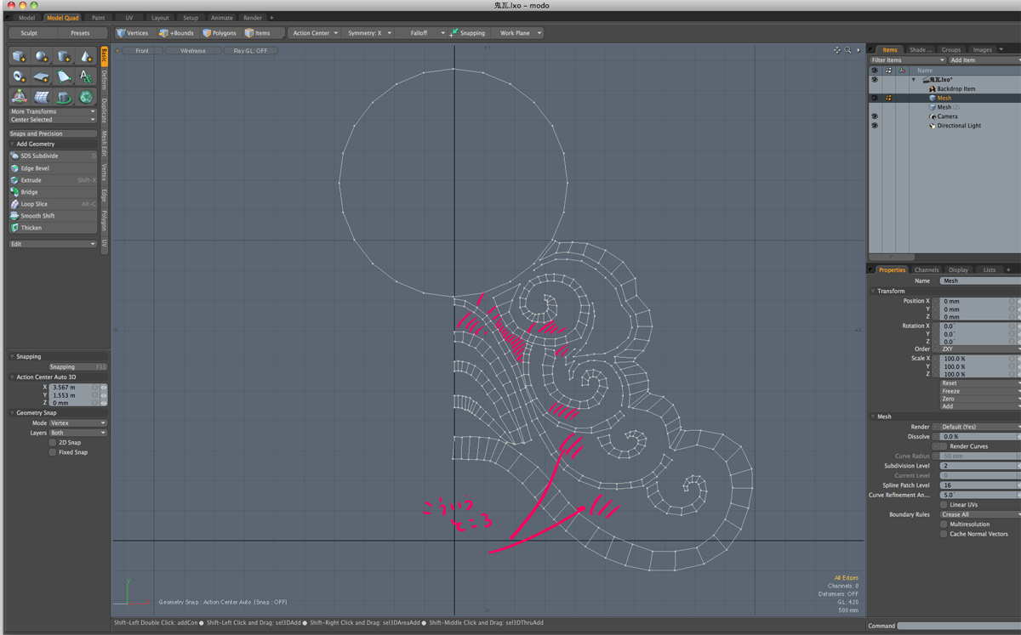The image size is (1021, 635).
Task: Choose the Smooth Shift tool
Action: 53,216
